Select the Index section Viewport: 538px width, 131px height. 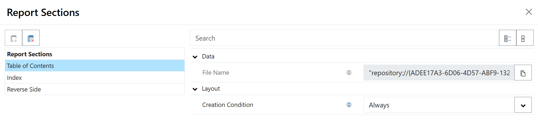(14, 78)
